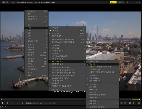Choose Yandex translation engine
The height and width of the screenshot is (109, 142).
coord(103,98)
